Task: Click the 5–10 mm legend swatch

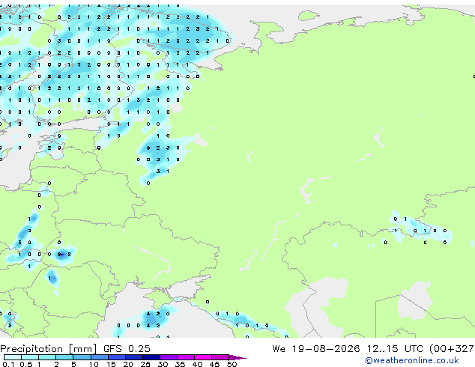Action: click(82, 357)
